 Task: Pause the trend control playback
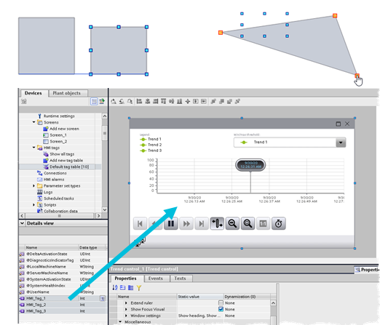[171, 223]
